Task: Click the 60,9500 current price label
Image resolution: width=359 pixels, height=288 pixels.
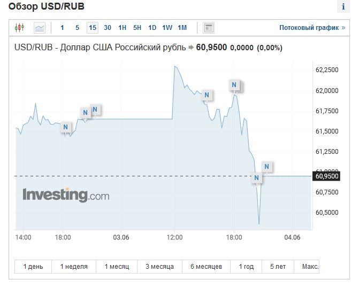Action: coord(327,176)
